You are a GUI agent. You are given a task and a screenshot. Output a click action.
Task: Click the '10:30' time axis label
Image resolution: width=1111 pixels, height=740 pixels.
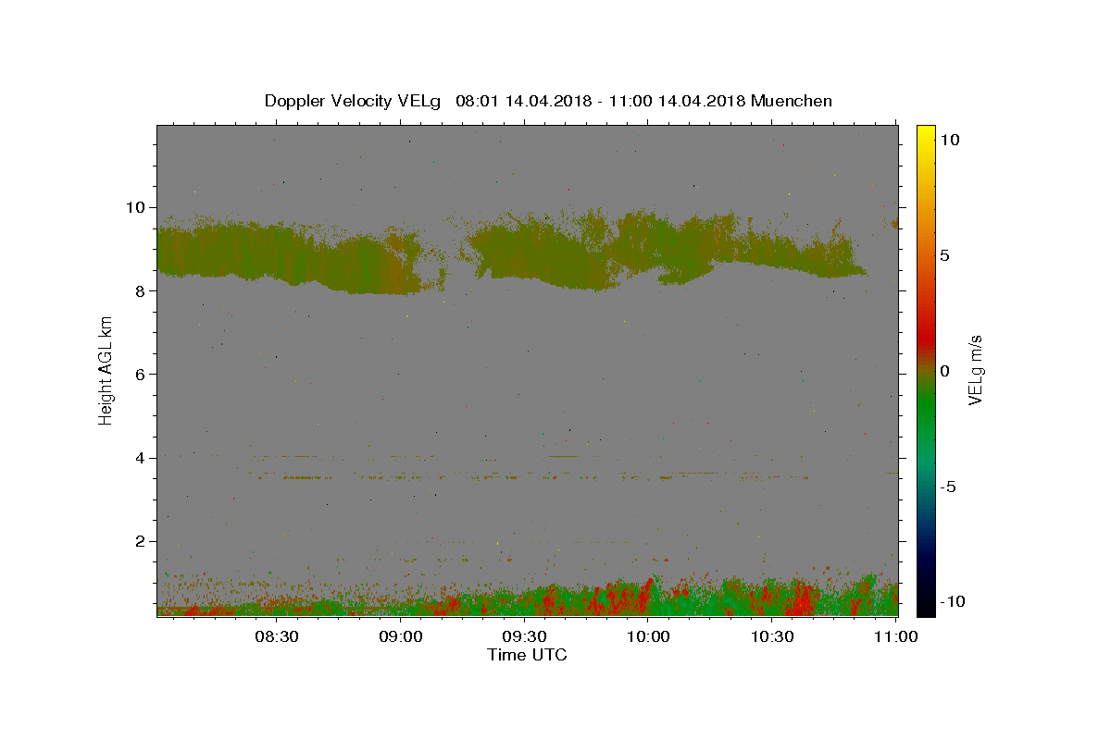point(772,636)
